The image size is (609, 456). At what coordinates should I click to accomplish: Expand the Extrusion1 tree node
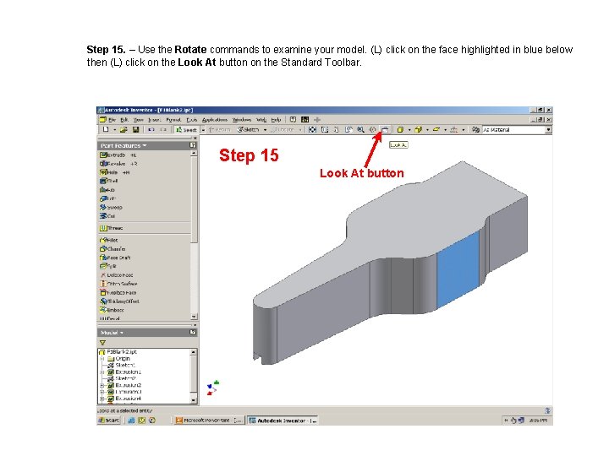(102, 372)
